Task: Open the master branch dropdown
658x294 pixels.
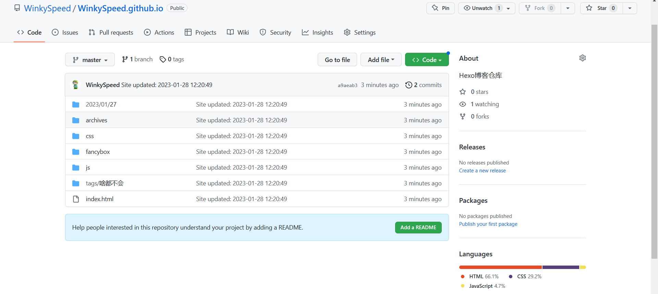Action: 90,60
